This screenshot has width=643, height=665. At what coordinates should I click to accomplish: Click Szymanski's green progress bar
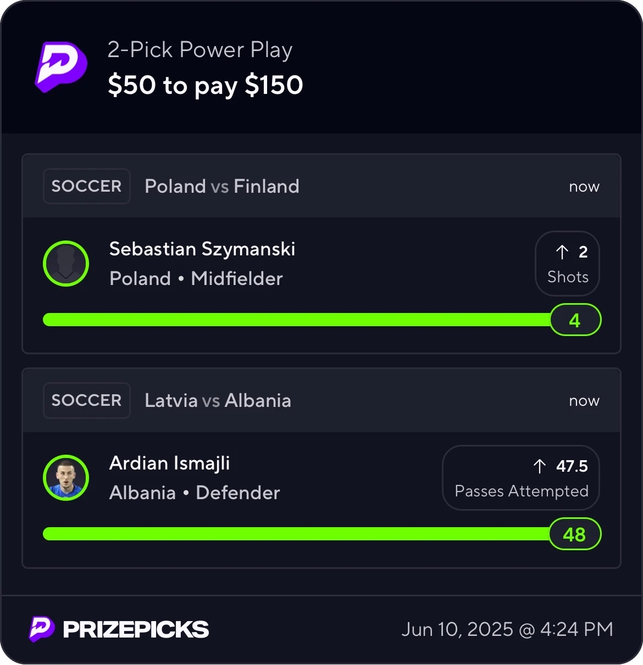tap(297, 320)
